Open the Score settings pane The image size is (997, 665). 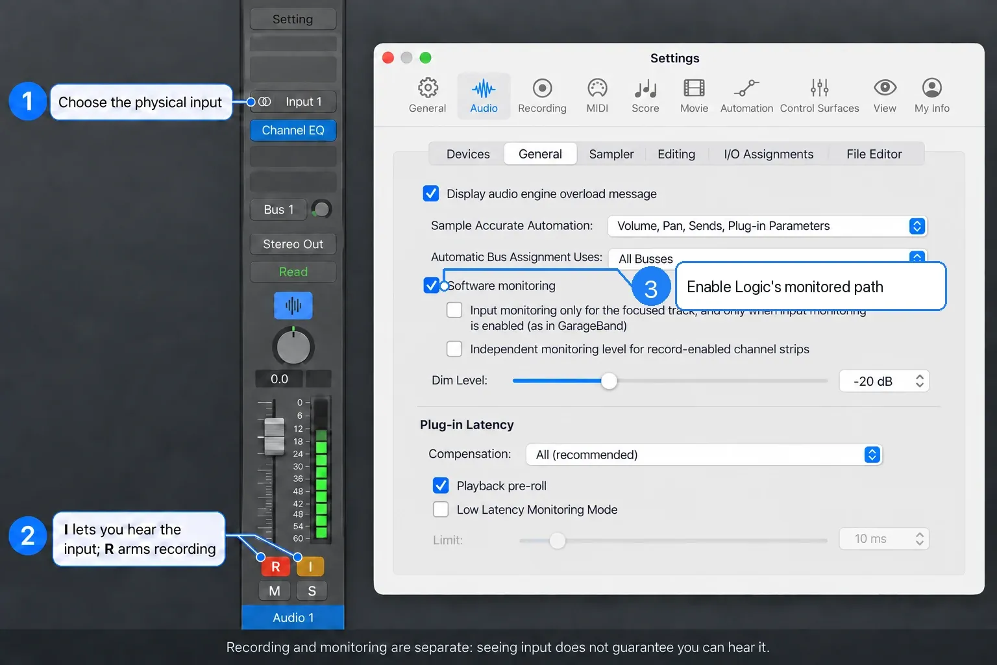click(645, 95)
